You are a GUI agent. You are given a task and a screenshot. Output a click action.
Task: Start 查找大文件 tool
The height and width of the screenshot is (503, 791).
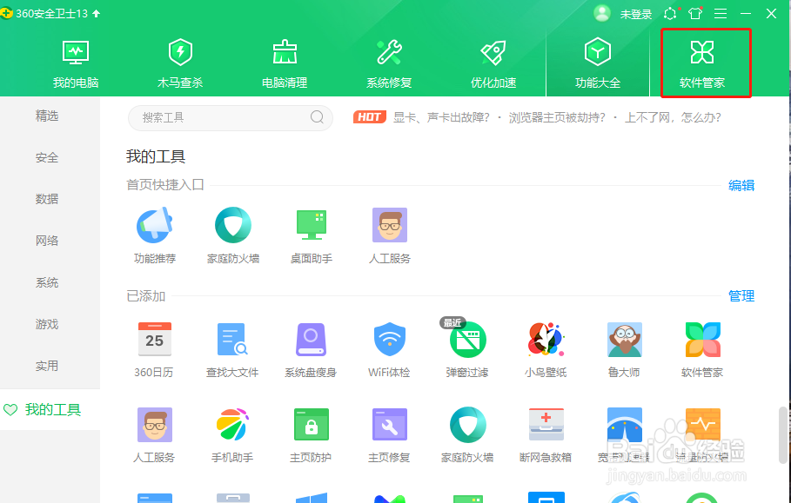[x=233, y=346]
